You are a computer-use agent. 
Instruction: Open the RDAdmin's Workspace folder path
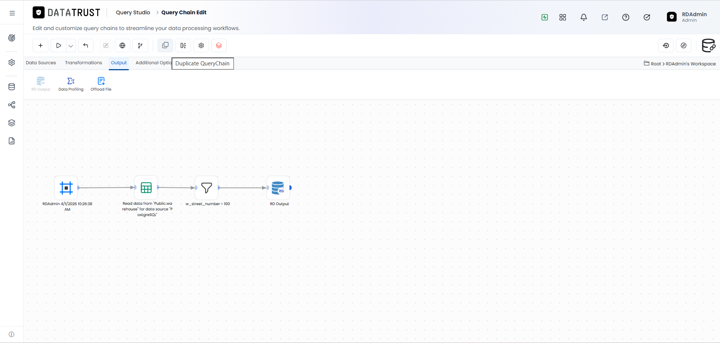pyautogui.click(x=691, y=64)
